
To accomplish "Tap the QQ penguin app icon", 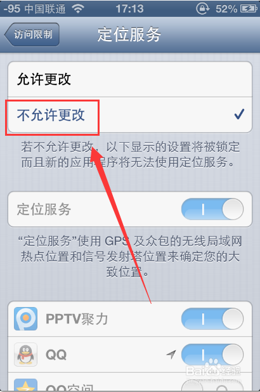I will click(25, 355).
